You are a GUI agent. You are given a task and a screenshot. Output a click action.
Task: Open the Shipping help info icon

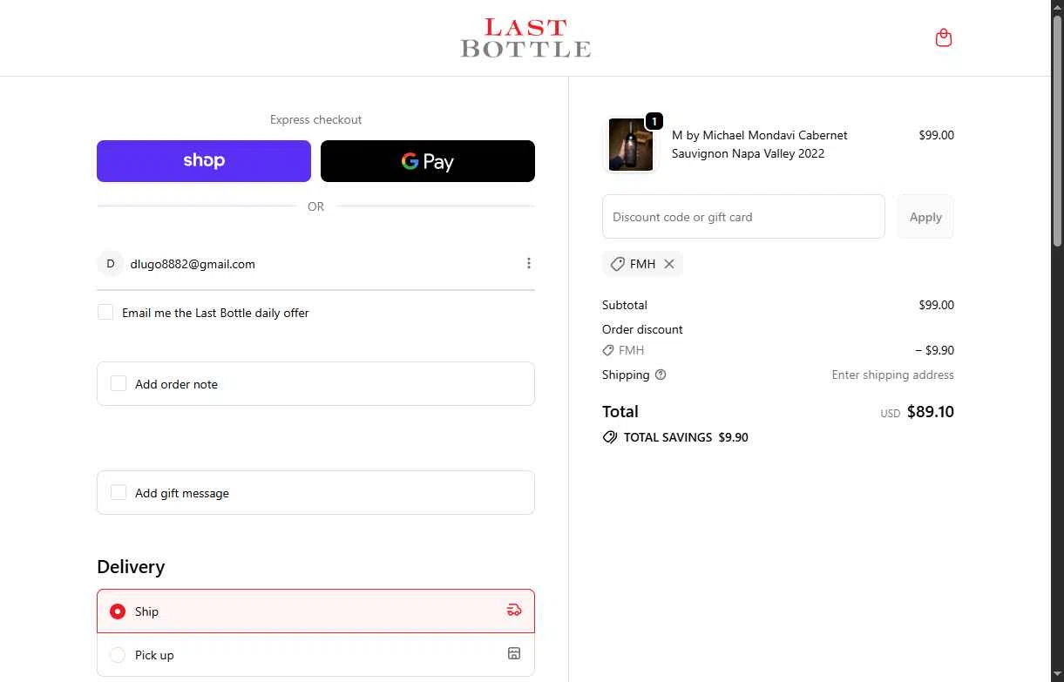click(x=661, y=375)
